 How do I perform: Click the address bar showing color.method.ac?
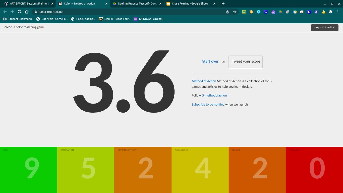click(x=126, y=12)
